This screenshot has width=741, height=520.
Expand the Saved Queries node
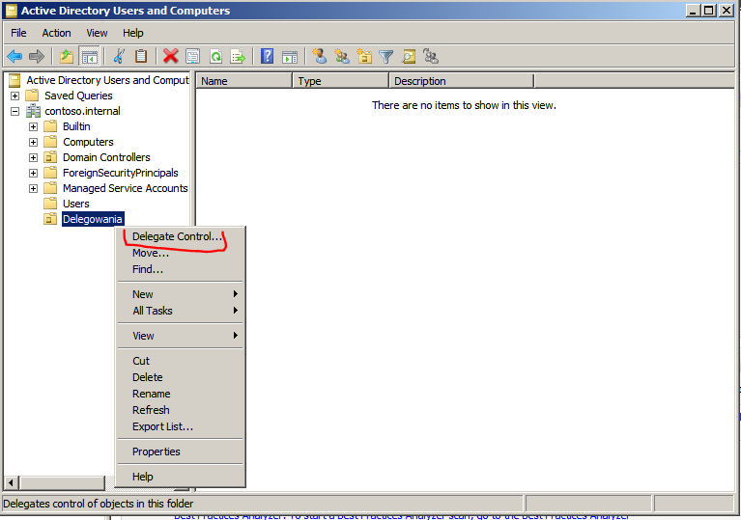coord(15,96)
